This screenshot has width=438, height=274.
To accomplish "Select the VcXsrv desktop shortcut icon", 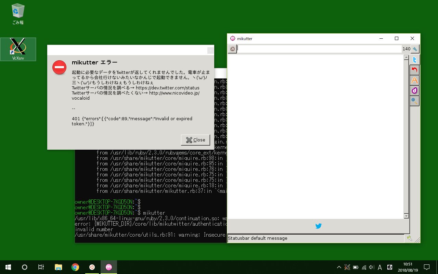I will click(18, 49).
